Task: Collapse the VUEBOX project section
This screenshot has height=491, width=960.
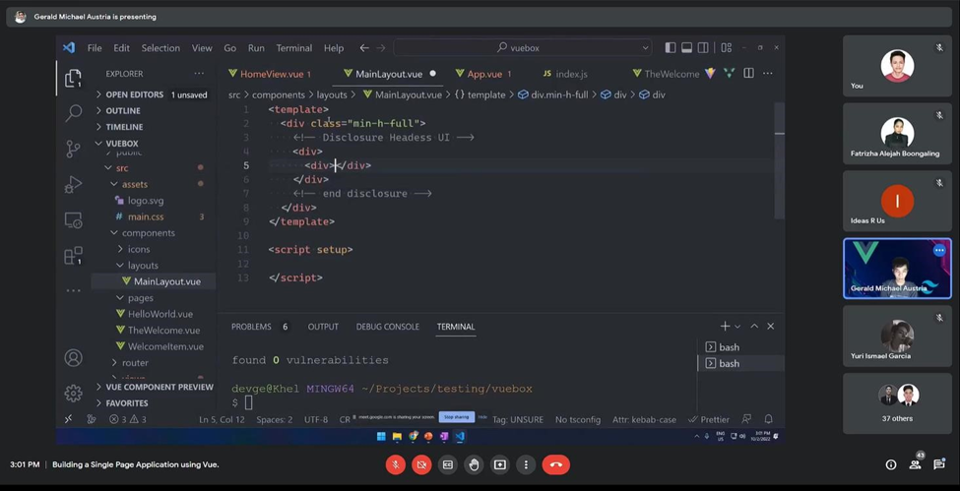Action: click(155, 144)
